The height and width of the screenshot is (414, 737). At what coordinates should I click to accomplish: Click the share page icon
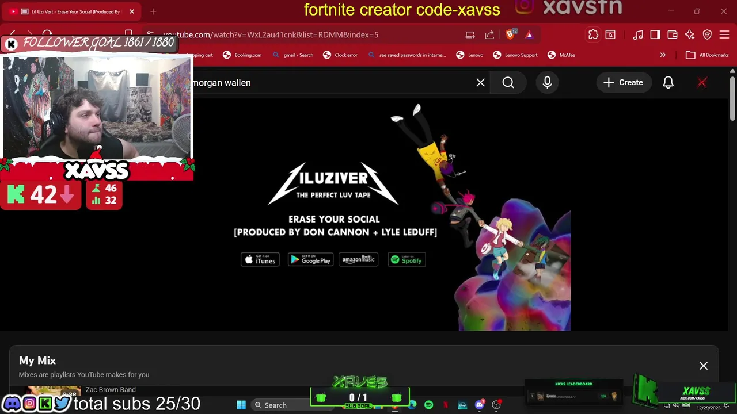click(x=489, y=35)
